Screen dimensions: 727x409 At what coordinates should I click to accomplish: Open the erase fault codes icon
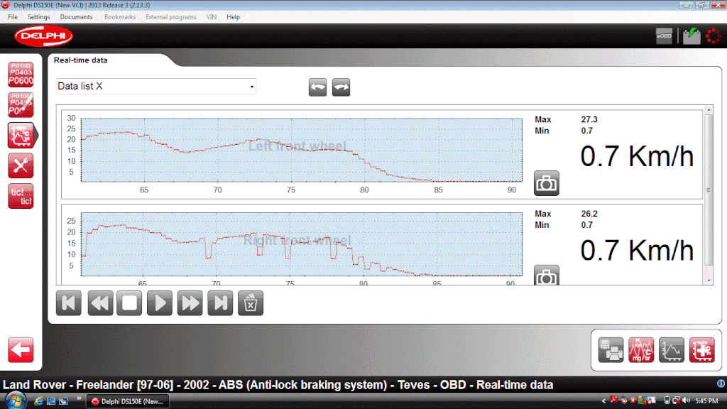click(21, 105)
